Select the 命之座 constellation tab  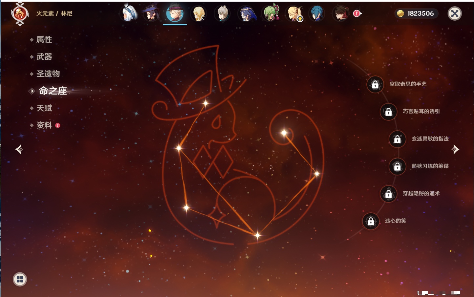click(53, 91)
